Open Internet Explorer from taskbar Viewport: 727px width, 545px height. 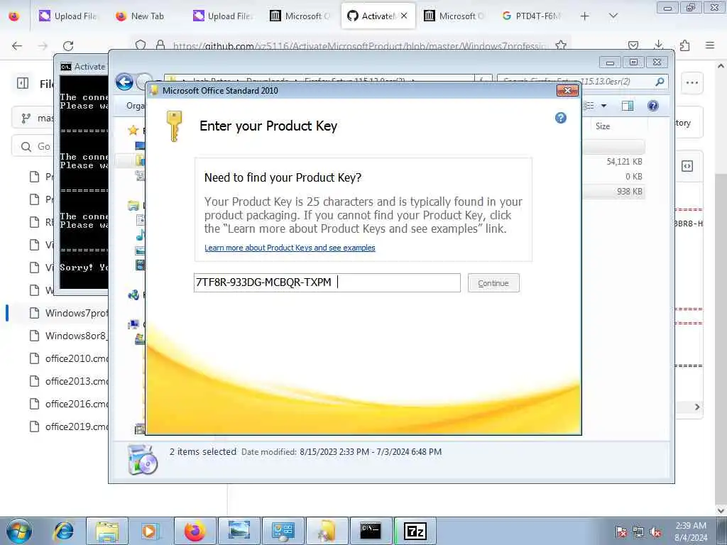63,531
